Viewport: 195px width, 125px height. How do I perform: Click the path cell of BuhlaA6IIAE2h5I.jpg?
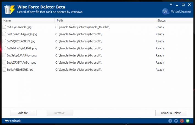[x=79, y=70]
